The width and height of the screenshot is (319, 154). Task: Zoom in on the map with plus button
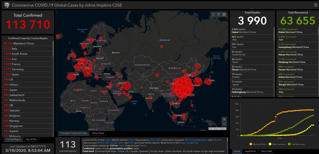(224, 119)
